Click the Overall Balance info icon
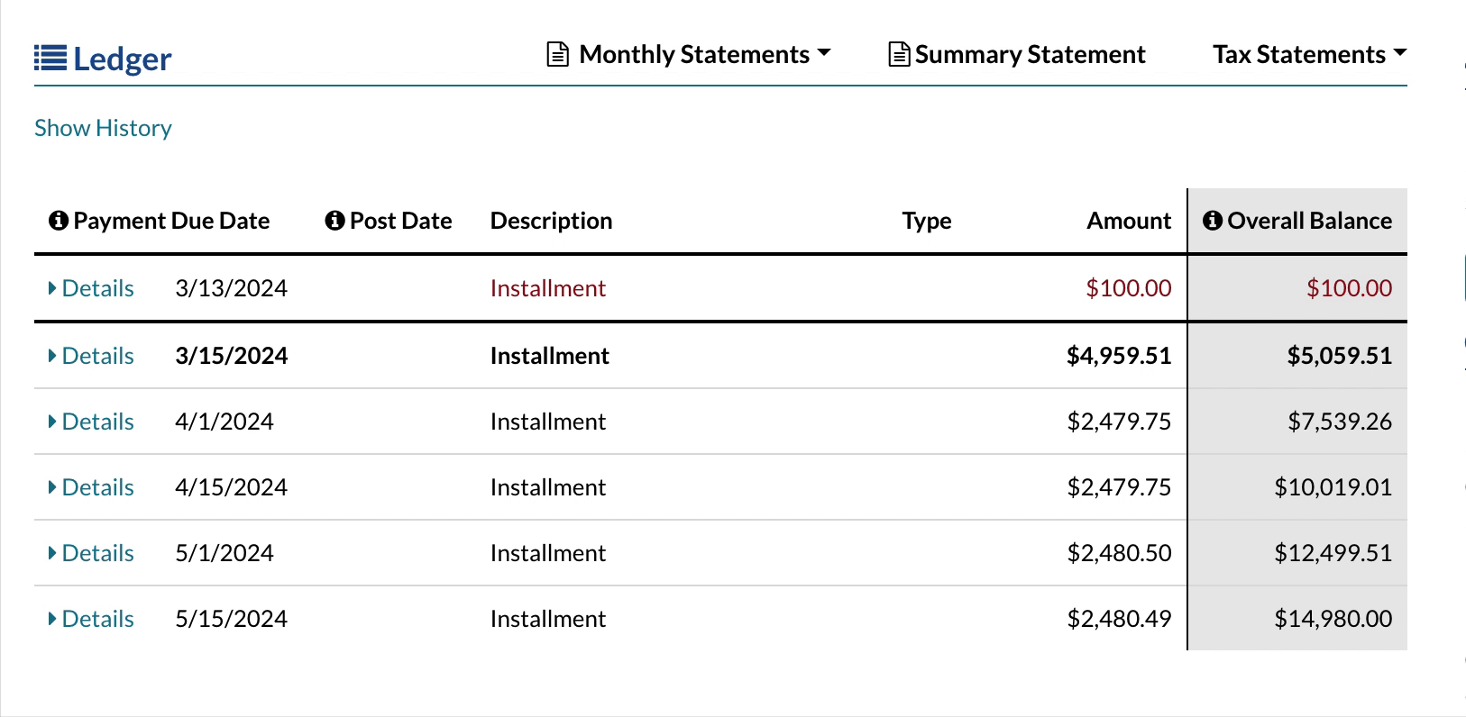 (1213, 221)
